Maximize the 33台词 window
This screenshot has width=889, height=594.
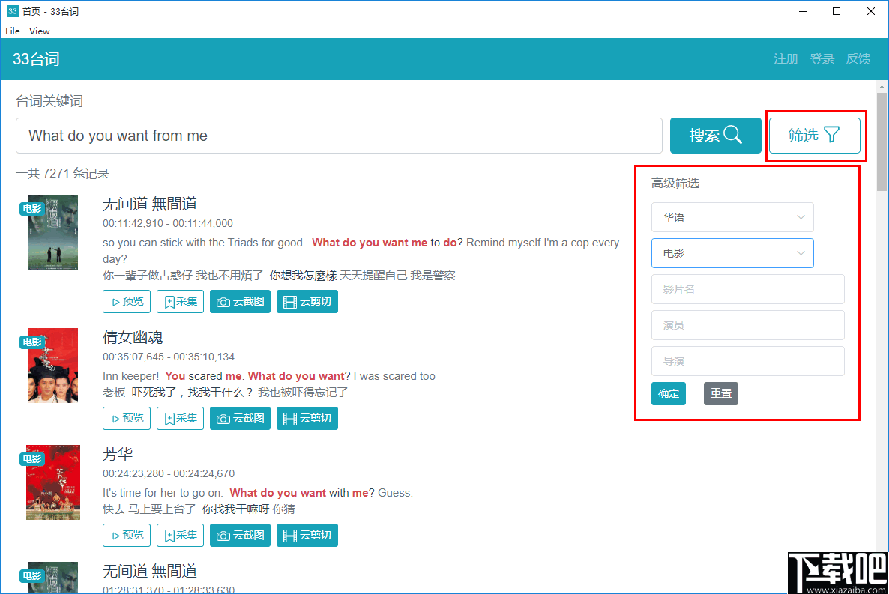point(837,11)
